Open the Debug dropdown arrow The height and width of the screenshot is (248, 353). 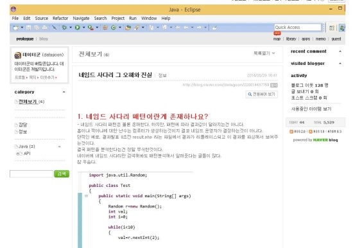pyautogui.click(x=71, y=28)
